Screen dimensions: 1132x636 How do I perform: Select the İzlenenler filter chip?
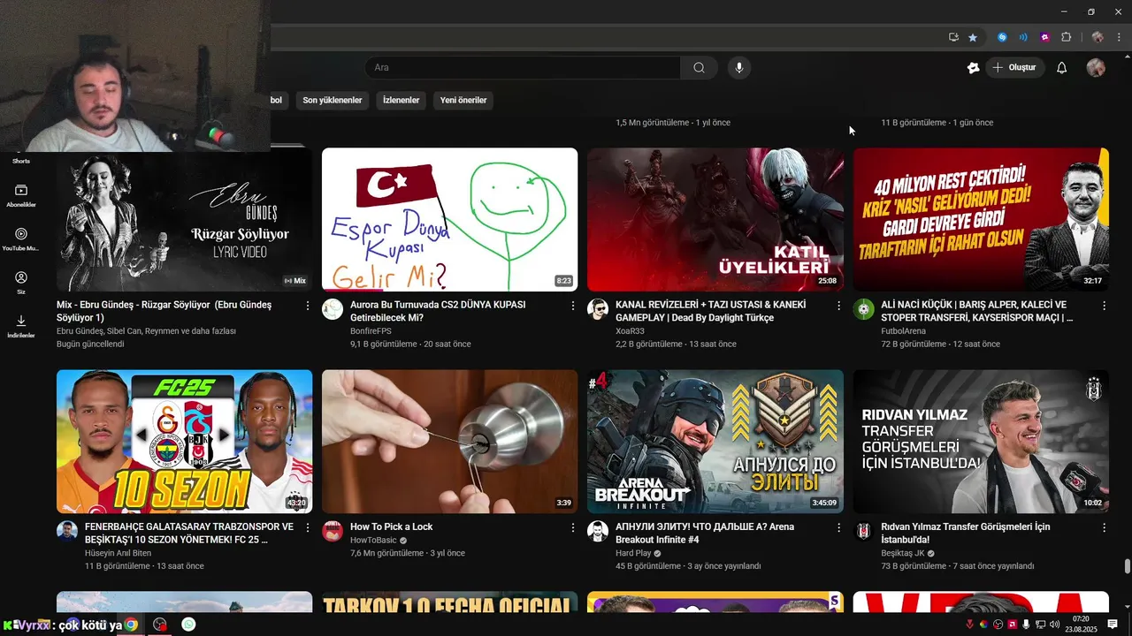tap(401, 101)
